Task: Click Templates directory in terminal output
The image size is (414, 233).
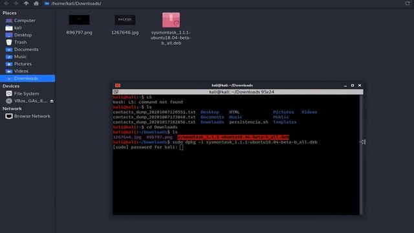Action: point(285,122)
